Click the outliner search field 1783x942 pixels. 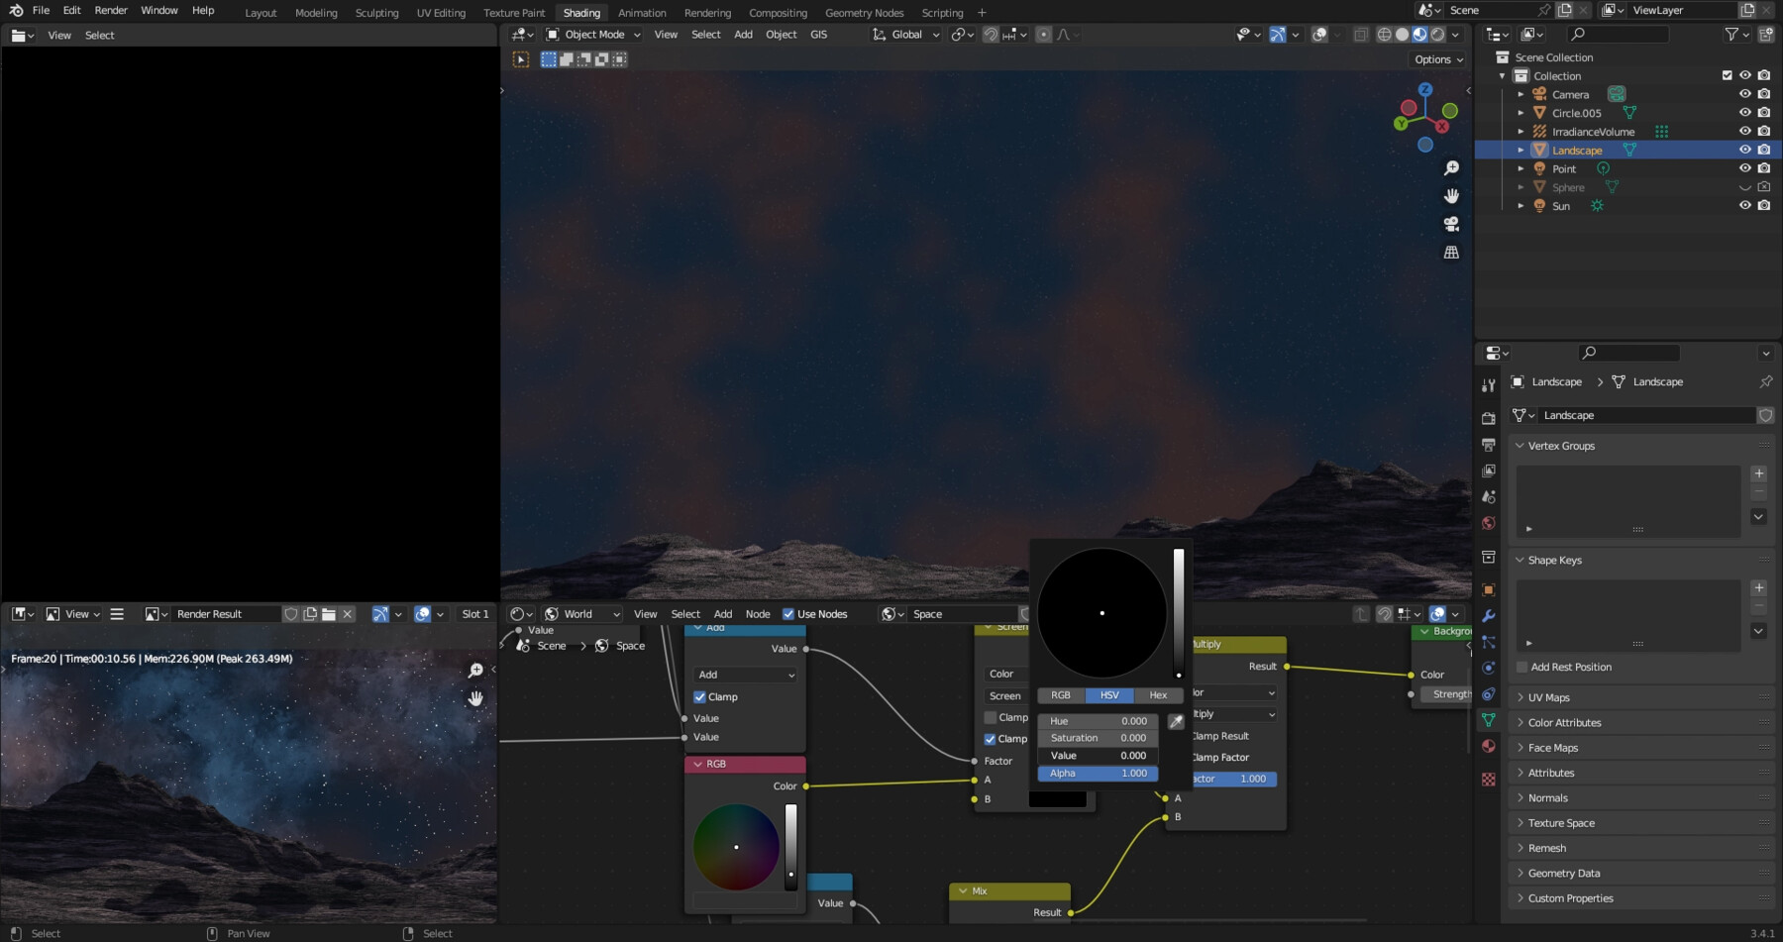click(x=1620, y=35)
